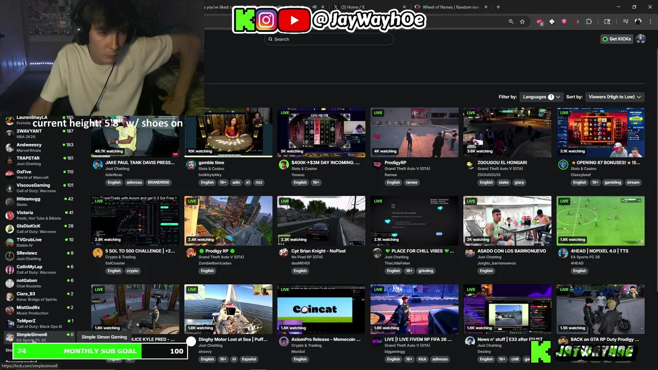Open OxFive channel in sidebar
Viewport: 658px width, 370px height.
(39, 174)
